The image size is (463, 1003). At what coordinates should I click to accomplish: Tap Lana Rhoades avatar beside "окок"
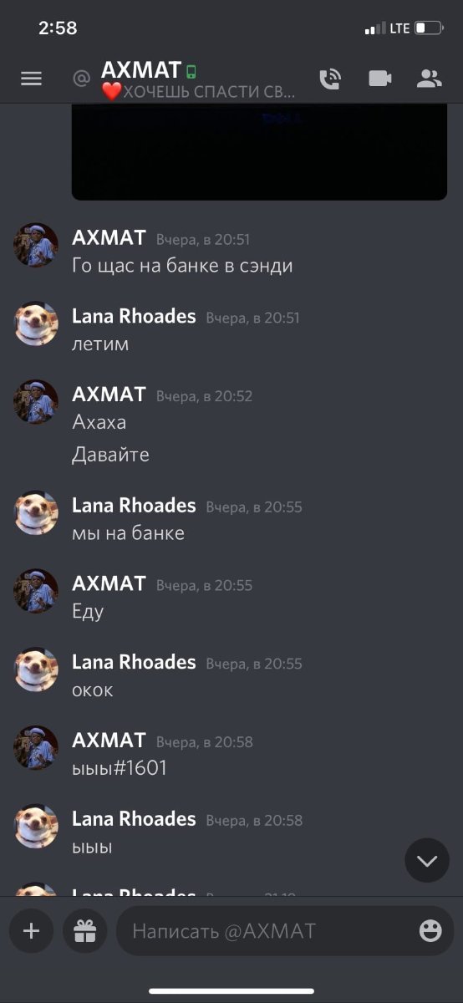36,670
